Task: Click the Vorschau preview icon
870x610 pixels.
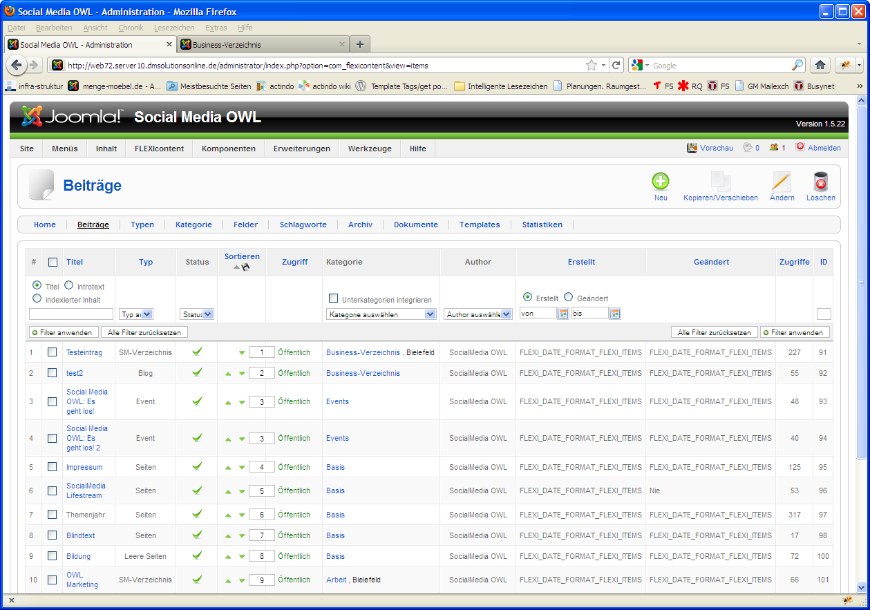Action: [692, 147]
